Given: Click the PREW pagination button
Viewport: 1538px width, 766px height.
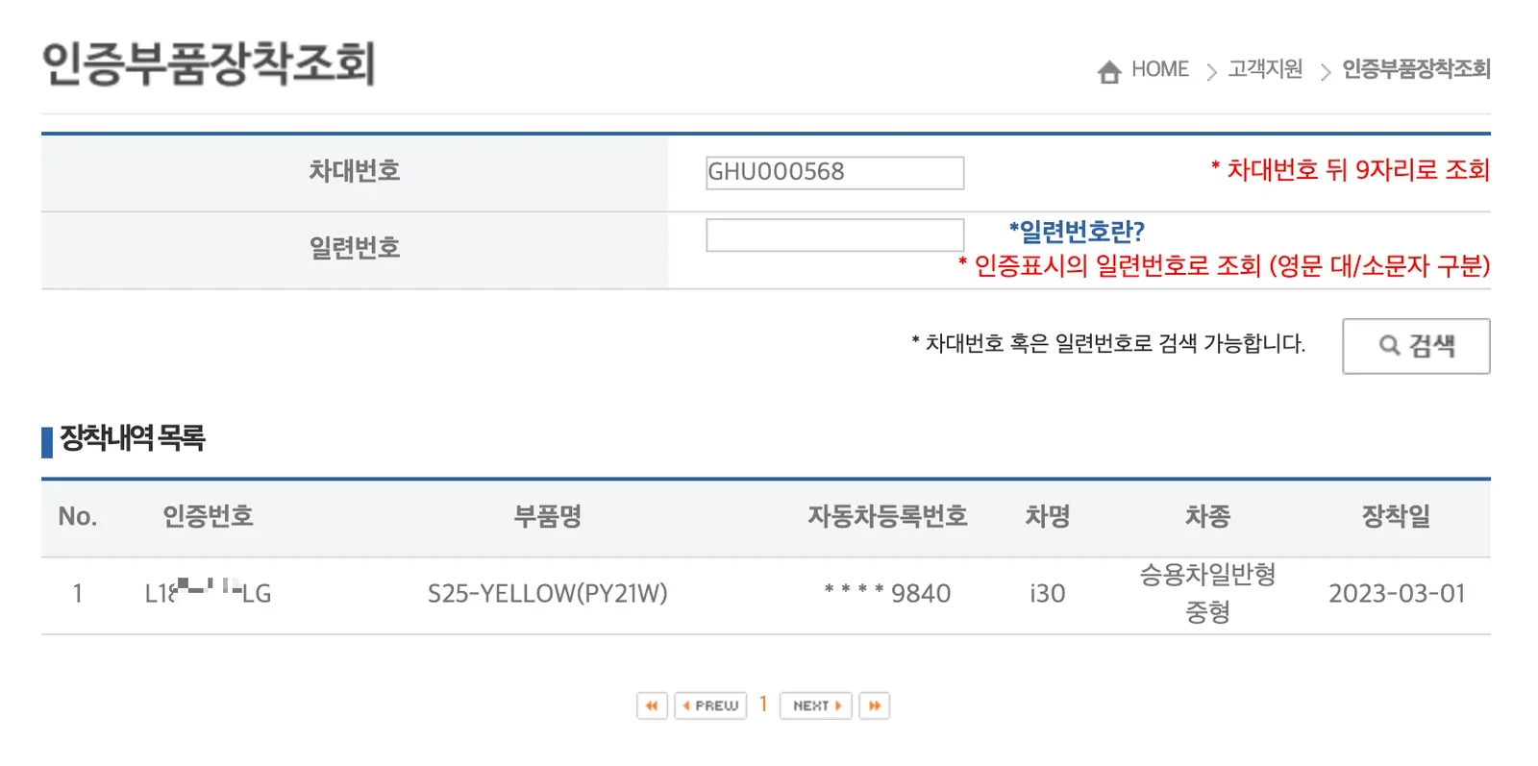Looking at the screenshot, I should pos(710,704).
